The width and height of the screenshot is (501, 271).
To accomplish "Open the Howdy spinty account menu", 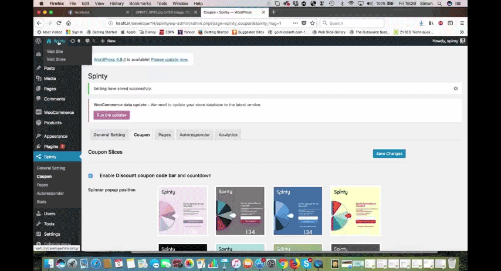I will (x=449, y=41).
